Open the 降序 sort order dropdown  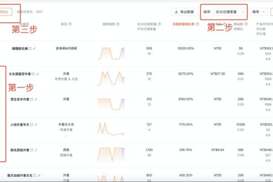click(259, 12)
